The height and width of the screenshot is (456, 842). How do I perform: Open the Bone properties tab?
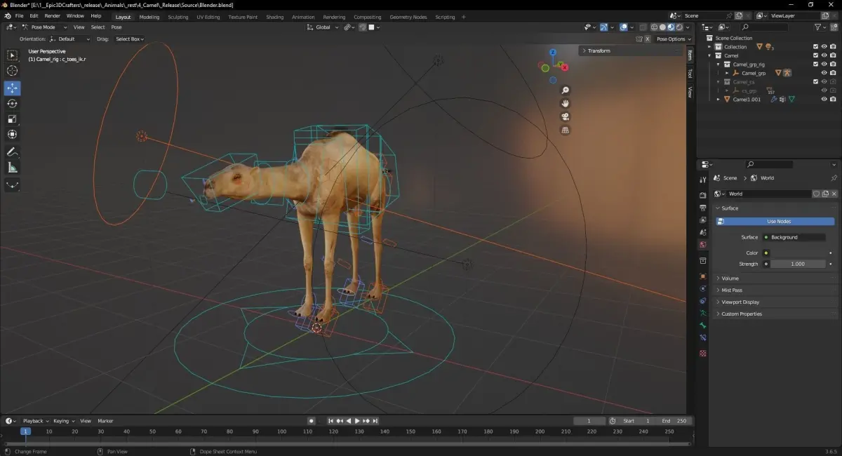tap(703, 326)
